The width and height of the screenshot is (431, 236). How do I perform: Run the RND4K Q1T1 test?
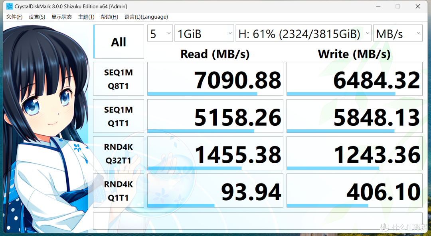118,191
